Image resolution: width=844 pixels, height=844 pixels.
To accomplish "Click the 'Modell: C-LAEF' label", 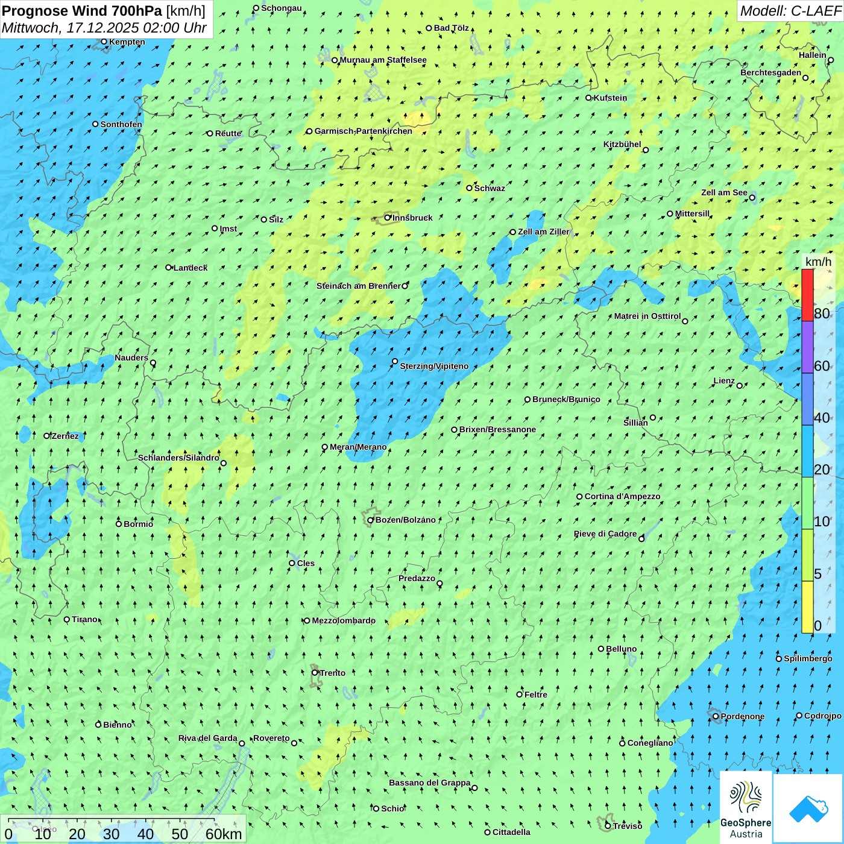I will [x=790, y=11].
